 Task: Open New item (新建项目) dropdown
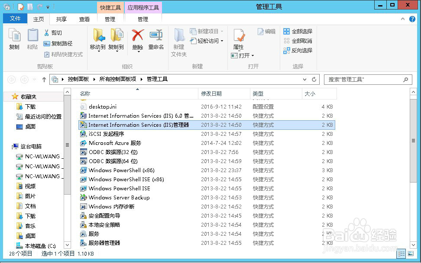pyautogui.click(x=207, y=32)
